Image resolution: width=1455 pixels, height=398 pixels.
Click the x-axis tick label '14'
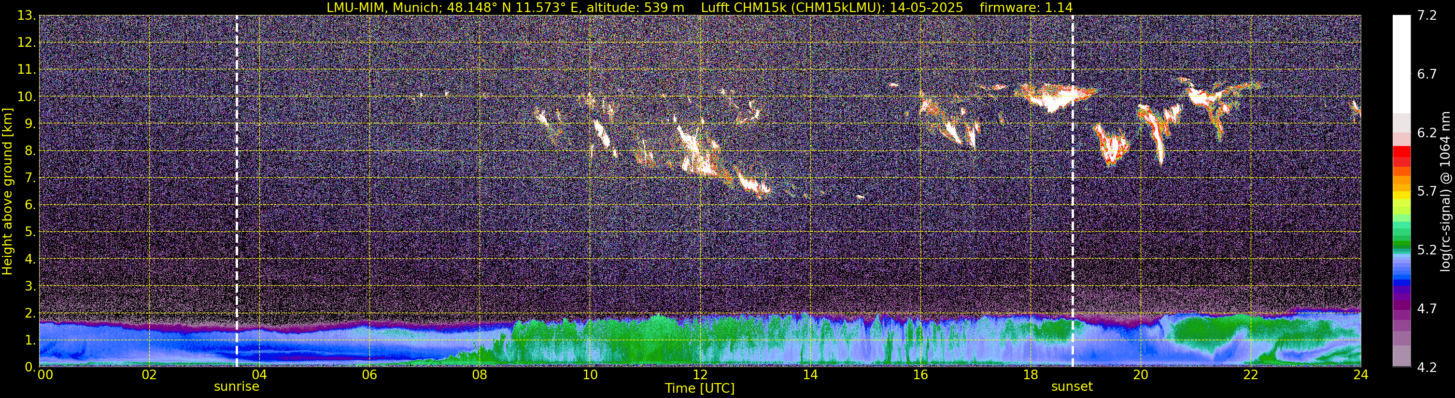tap(810, 375)
